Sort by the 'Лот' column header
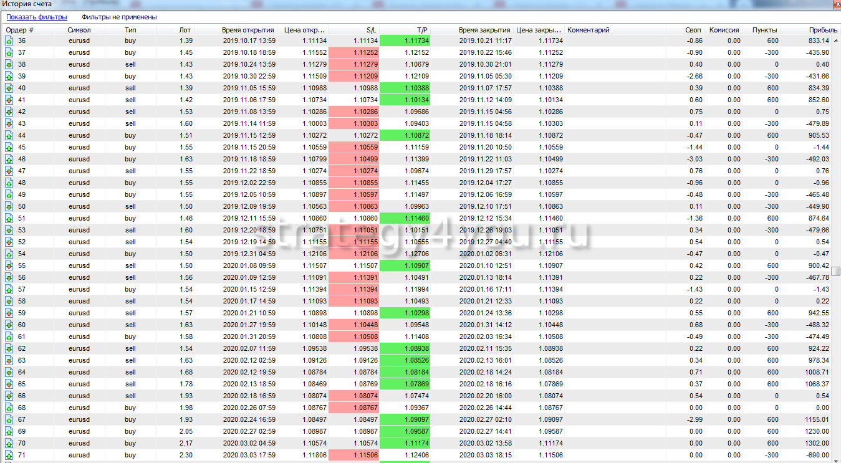 click(x=185, y=30)
